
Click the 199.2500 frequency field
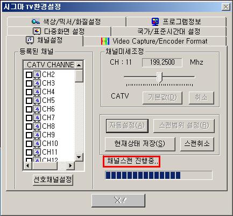tap(162, 62)
